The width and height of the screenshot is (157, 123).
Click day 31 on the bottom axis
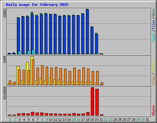147,120
